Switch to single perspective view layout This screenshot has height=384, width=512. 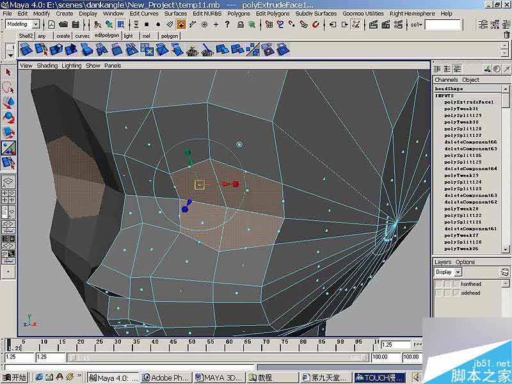coord(8,181)
